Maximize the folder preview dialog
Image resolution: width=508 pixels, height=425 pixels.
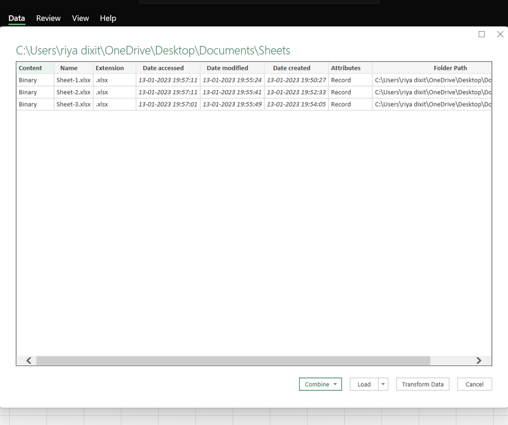click(482, 34)
